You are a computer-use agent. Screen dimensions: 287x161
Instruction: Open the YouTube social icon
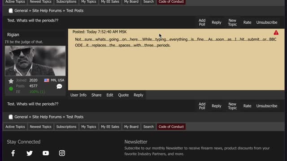click(x=46, y=153)
